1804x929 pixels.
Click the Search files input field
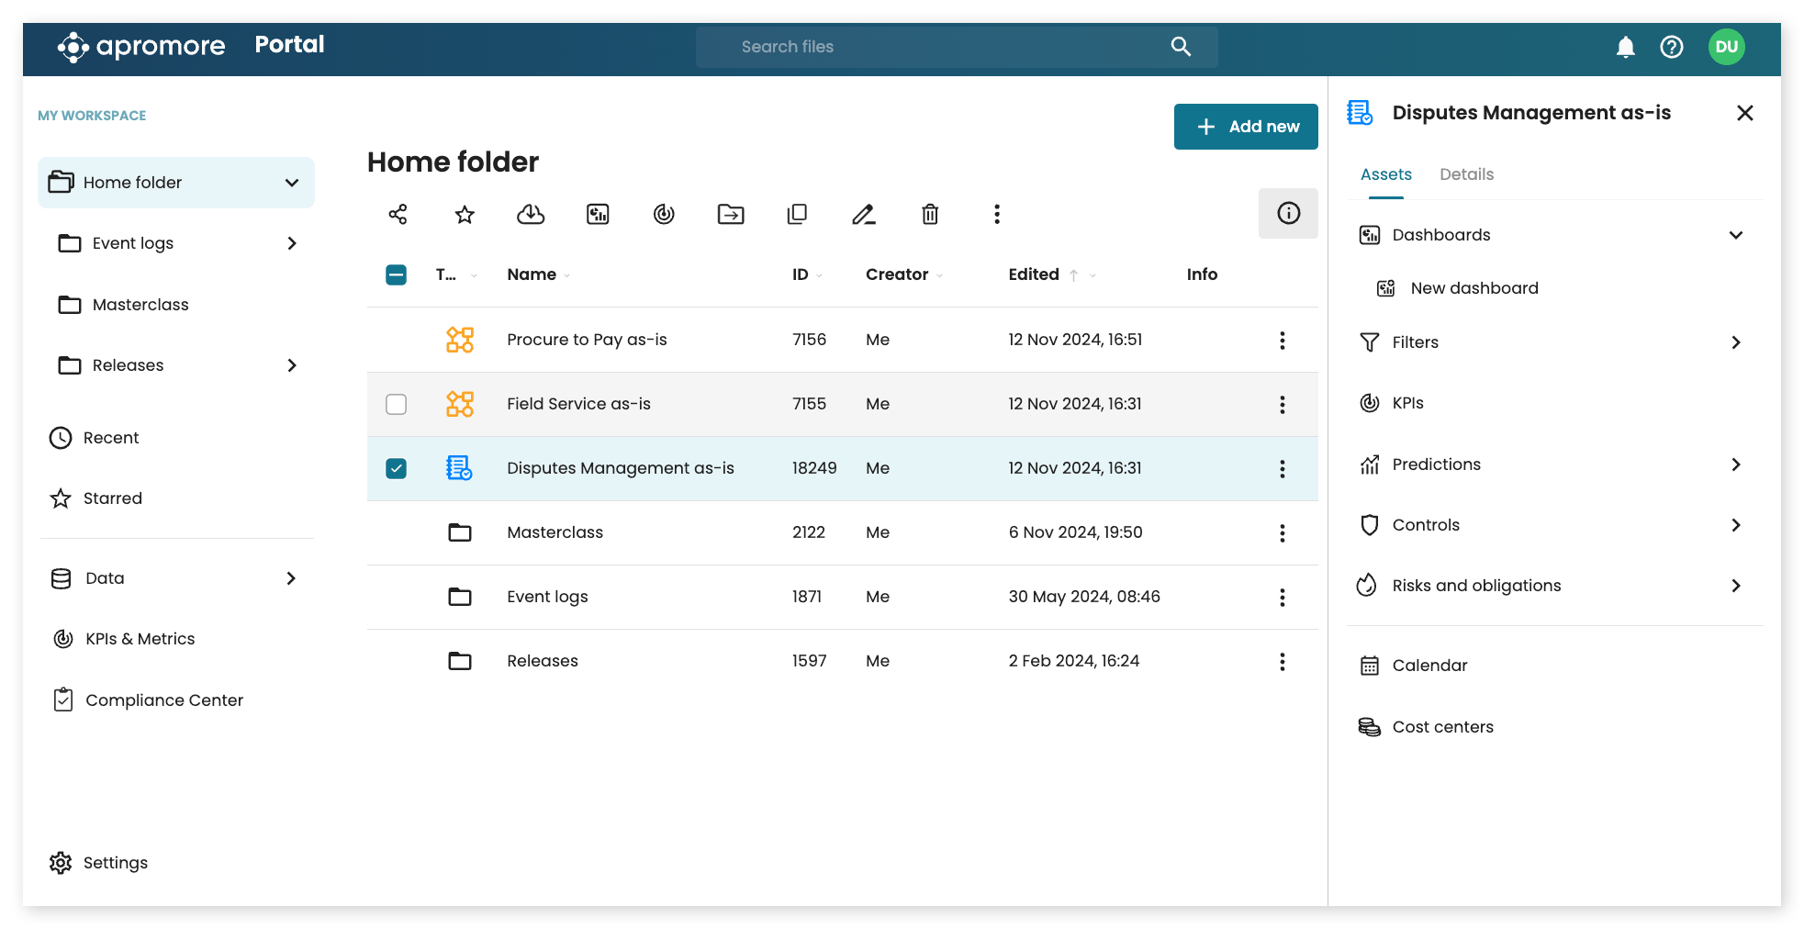(x=956, y=47)
